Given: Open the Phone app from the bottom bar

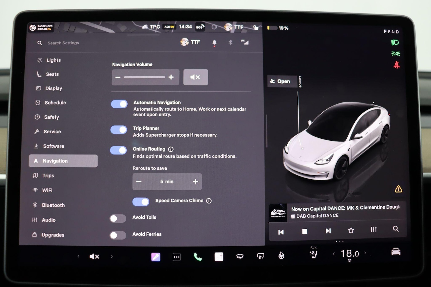Looking at the screenshot, I should click(x=197, y=256).
